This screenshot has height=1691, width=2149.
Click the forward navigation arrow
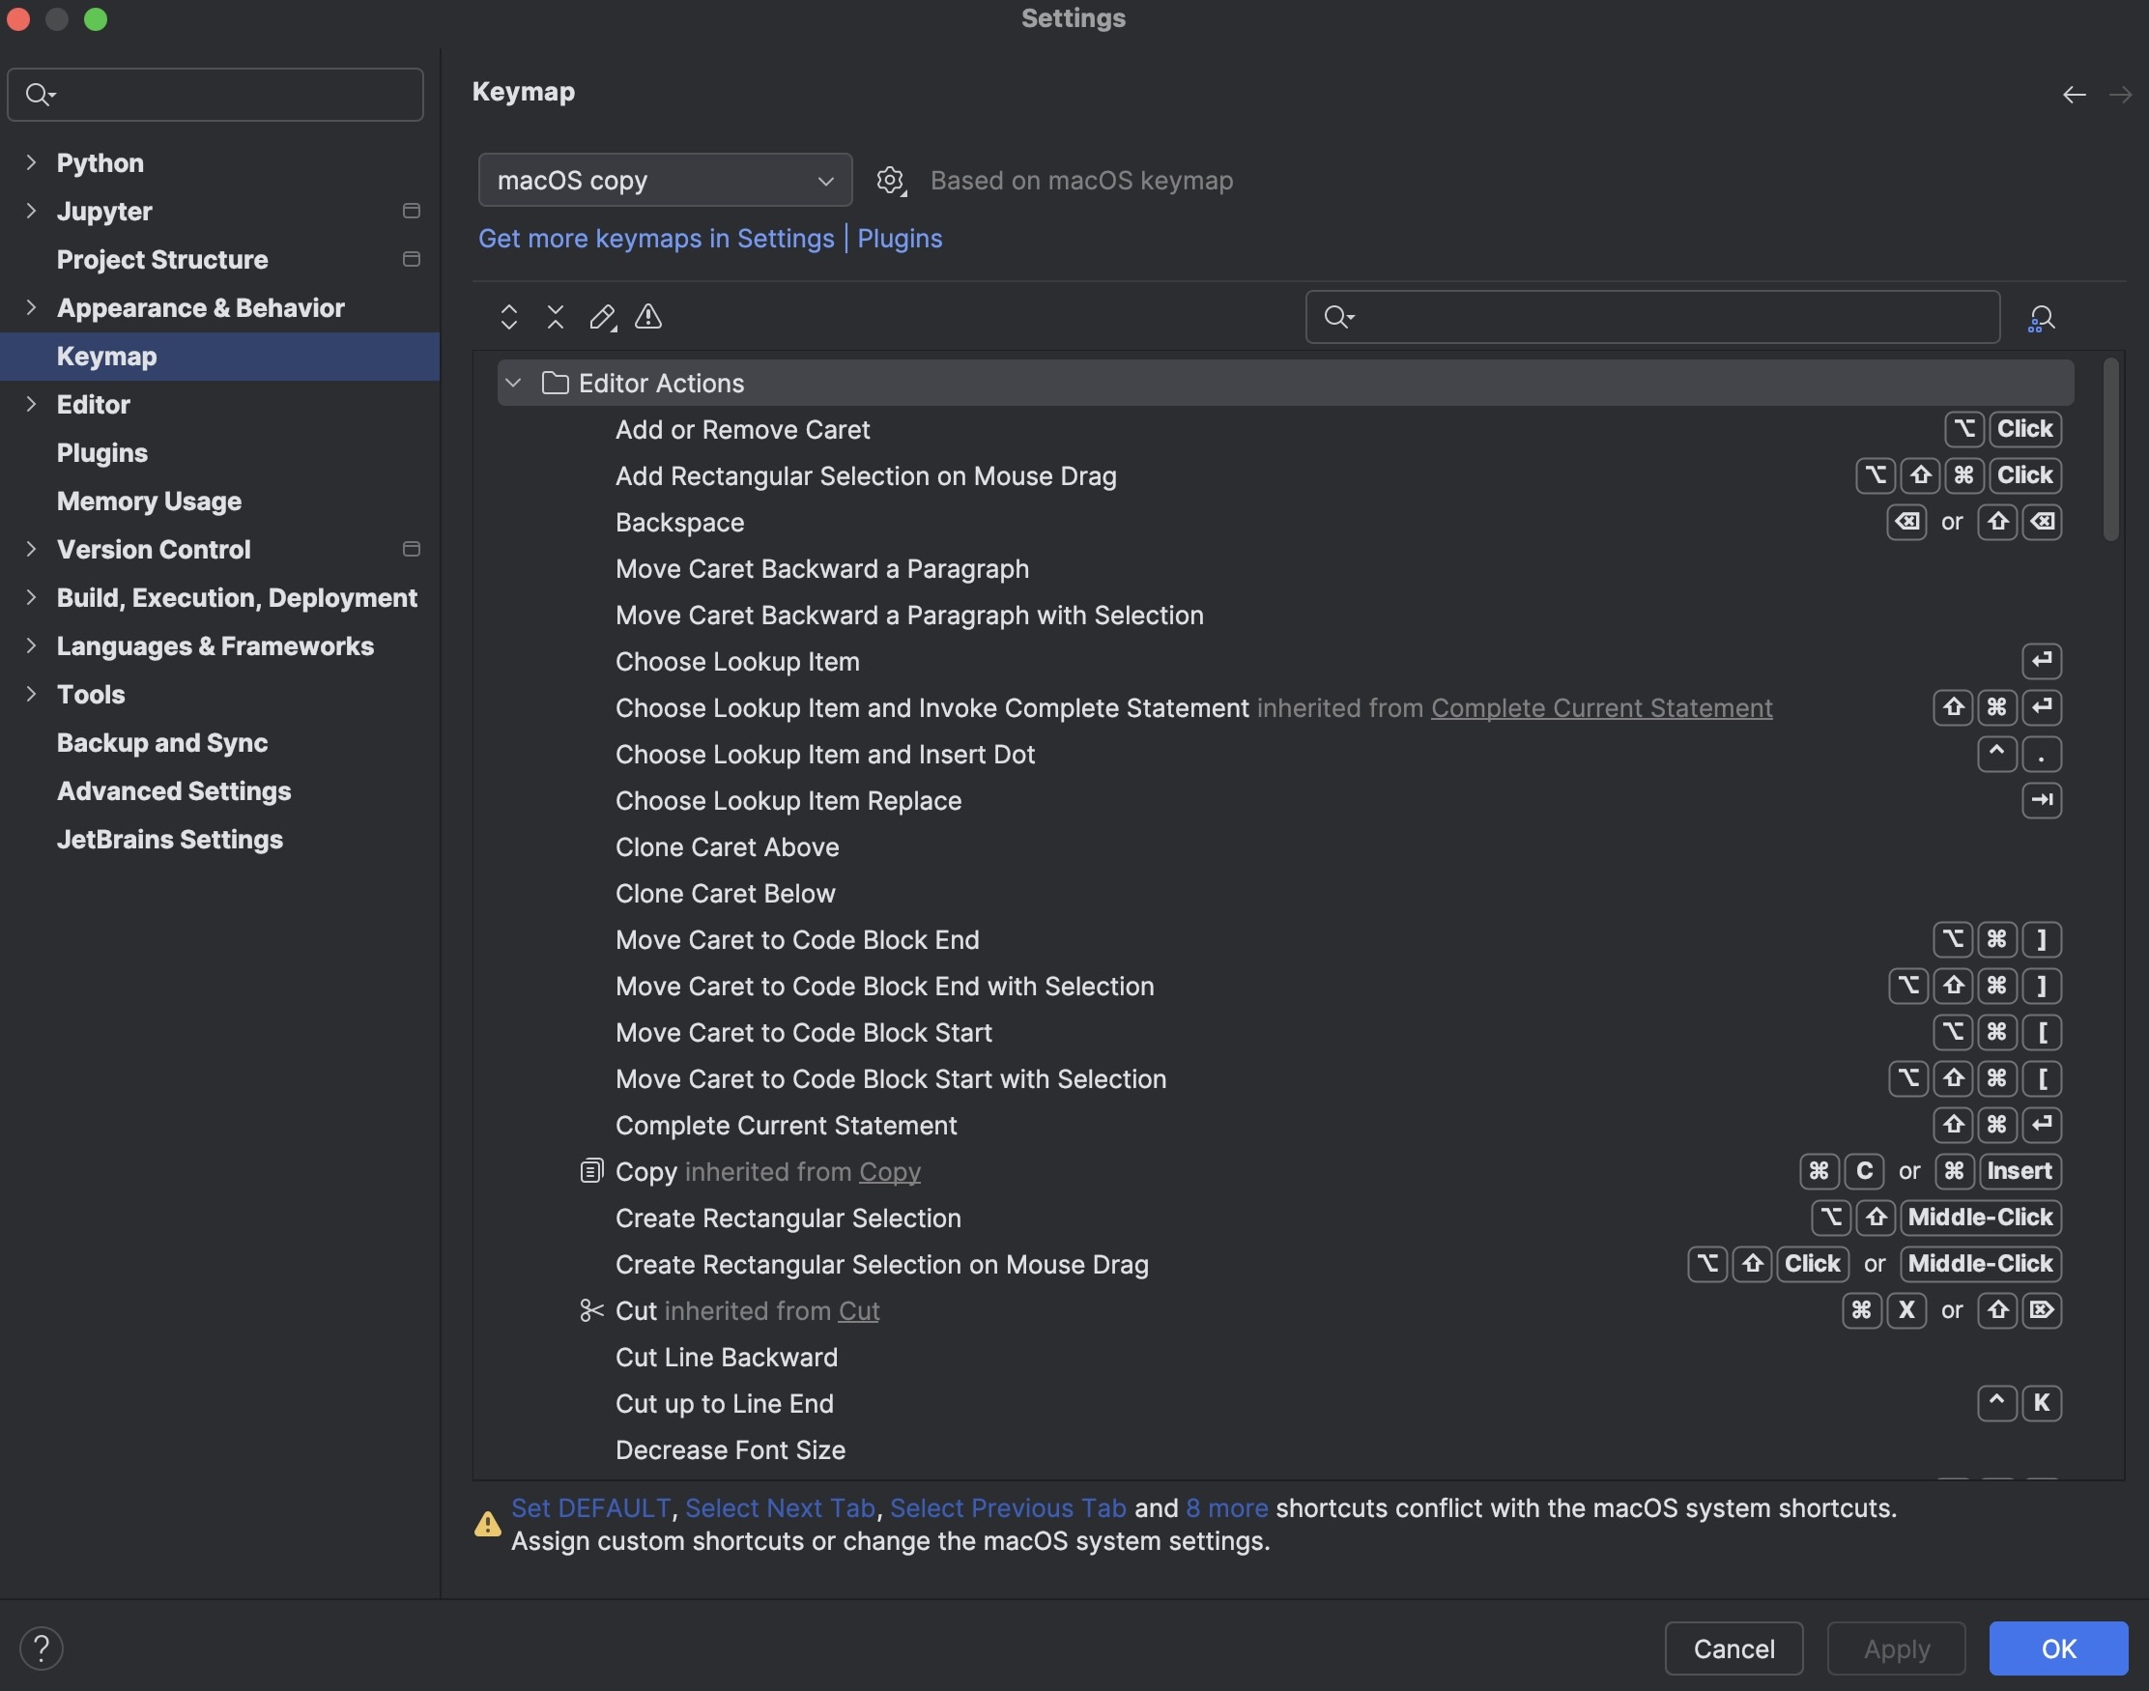coord(2122,94)
